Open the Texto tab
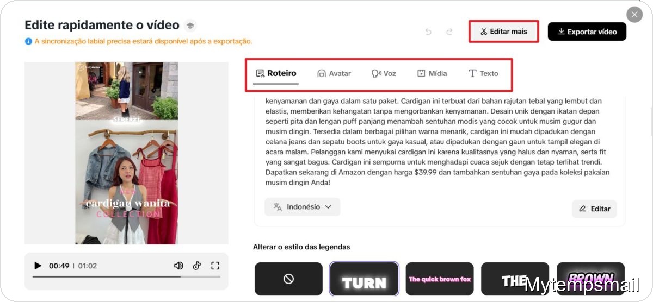Screen dimensions: 653x302 pyautogui.click(x=483, y=73)
